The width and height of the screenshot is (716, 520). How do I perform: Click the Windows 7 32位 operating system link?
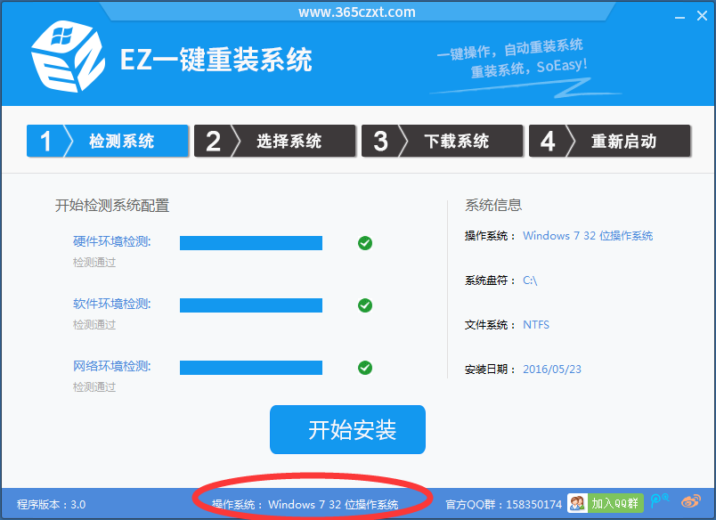pyautogui.click(x=588, y=235)
